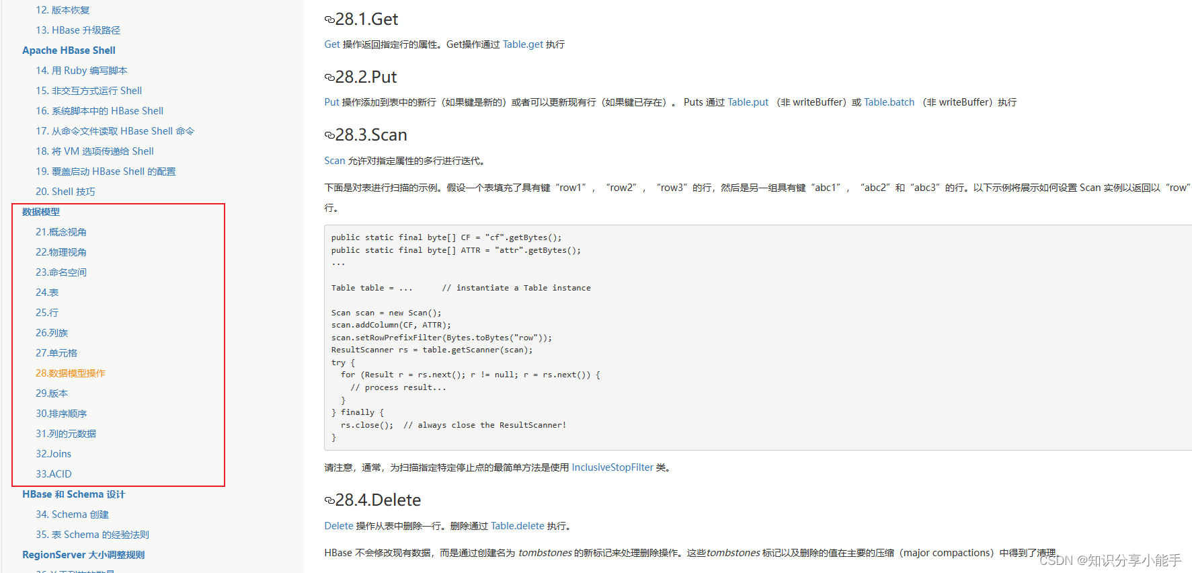
Task: Select sidebar item 30.排序顺序
Action: click(x=61, y=414)
